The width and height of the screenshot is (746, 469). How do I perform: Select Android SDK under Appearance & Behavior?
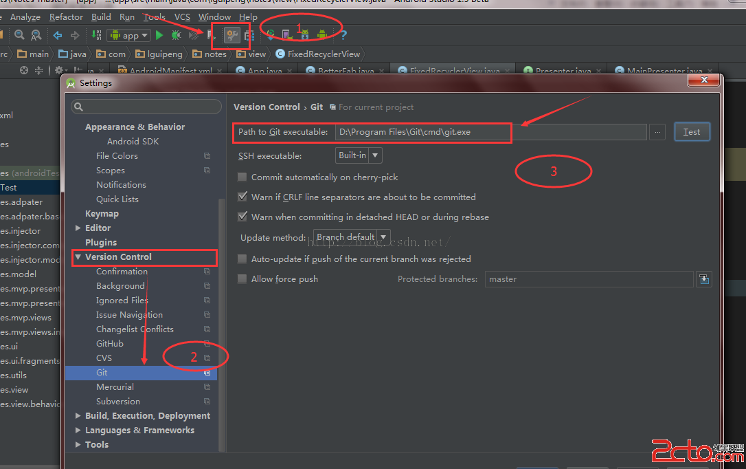tap(133, 142)
